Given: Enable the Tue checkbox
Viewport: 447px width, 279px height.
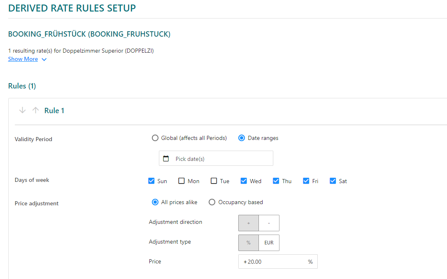Looking at the screenshot, I should [x=214, y=181].
